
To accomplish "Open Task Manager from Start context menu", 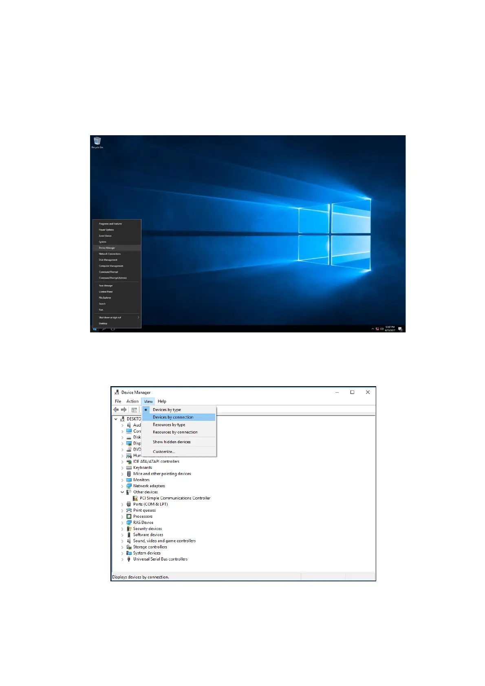I will click(x=117, y=286).
